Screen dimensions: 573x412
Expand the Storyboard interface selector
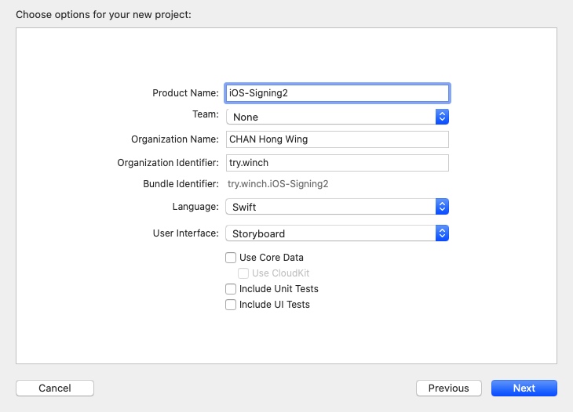(x=338, y=233)
